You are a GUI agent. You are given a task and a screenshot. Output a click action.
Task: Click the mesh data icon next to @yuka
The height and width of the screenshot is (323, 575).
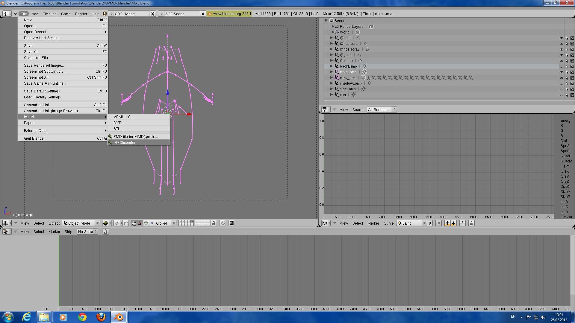pyautogui.click(x=359, y=55)
